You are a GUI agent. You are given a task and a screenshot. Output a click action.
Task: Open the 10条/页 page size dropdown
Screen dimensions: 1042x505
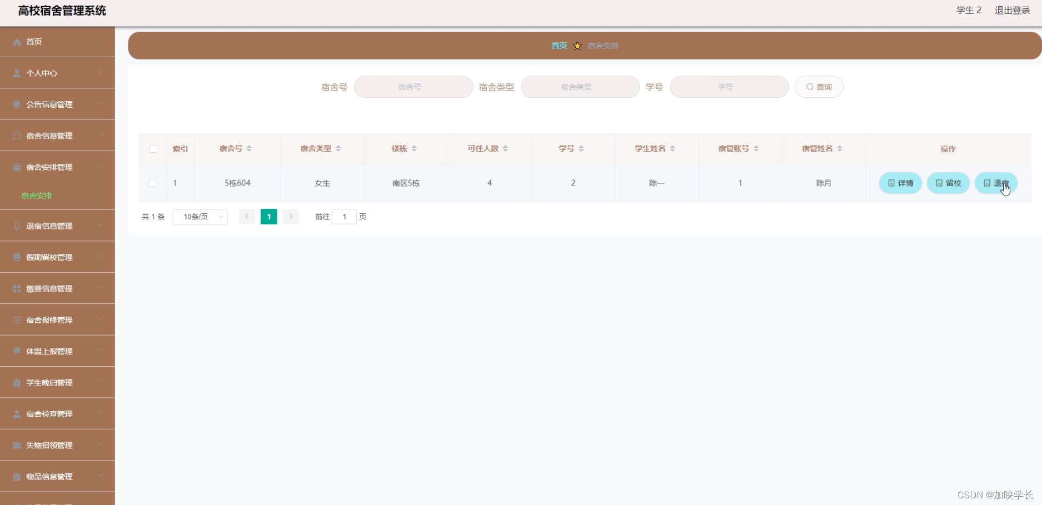pyautogui.click(x=200, y=217)
